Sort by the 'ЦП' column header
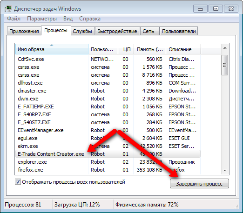This screenshot has height=213, width=243. pos(126,49)
